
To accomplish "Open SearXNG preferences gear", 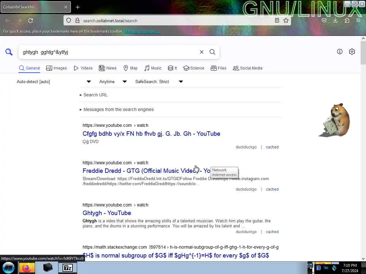I will [x=352, y=51].
